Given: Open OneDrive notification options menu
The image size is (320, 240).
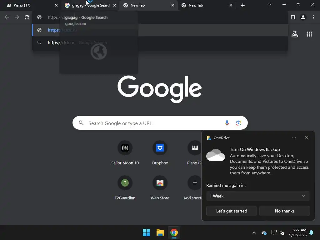Looking at the screenshot, I should click(x=294, y=138).
